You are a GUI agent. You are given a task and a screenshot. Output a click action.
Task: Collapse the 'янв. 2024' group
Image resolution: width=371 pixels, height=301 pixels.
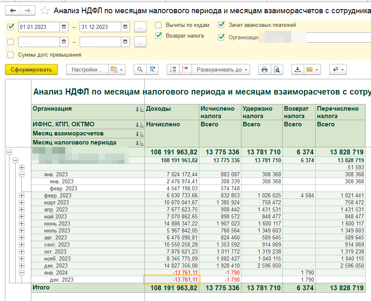[x=21, y=273]
